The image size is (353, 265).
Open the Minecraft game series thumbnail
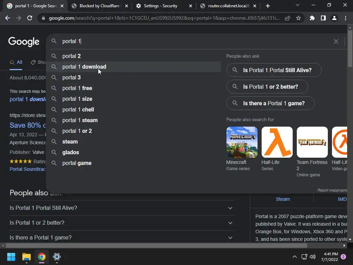point(242,142)
